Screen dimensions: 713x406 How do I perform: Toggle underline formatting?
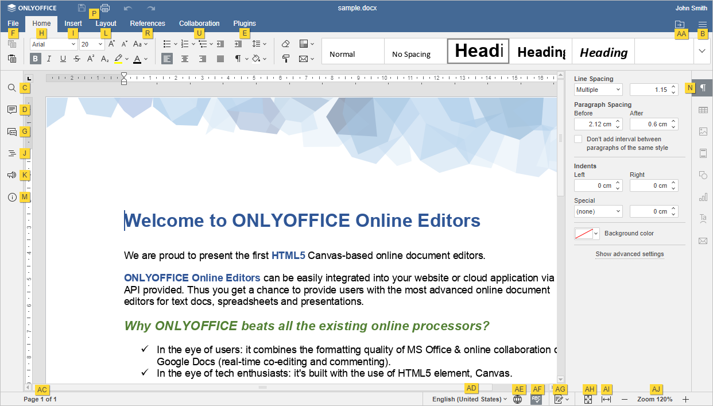point(63,58)
